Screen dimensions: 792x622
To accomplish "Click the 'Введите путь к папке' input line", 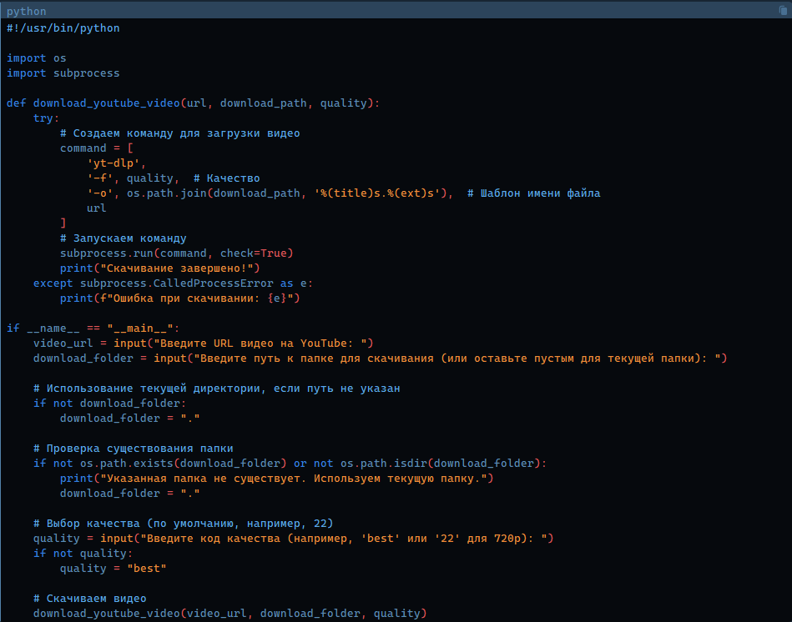I will coord(380,359).
